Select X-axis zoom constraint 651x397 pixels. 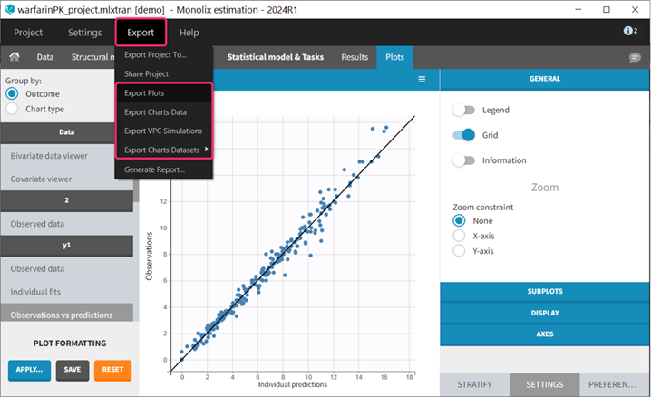coord(460,236)
